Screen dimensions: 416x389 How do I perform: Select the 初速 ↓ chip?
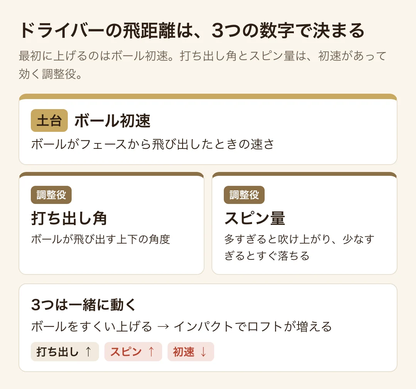(x=191, y=352)
